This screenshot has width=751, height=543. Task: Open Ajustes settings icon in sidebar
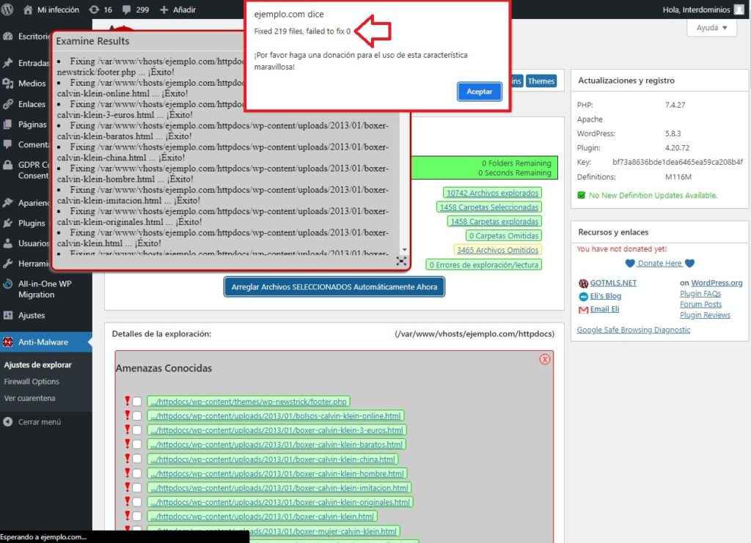click(7, 315)
